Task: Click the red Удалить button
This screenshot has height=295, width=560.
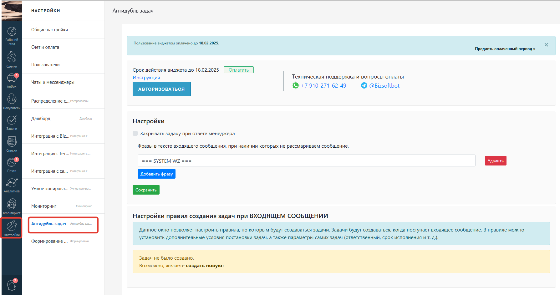Action: tap(496, 161)
